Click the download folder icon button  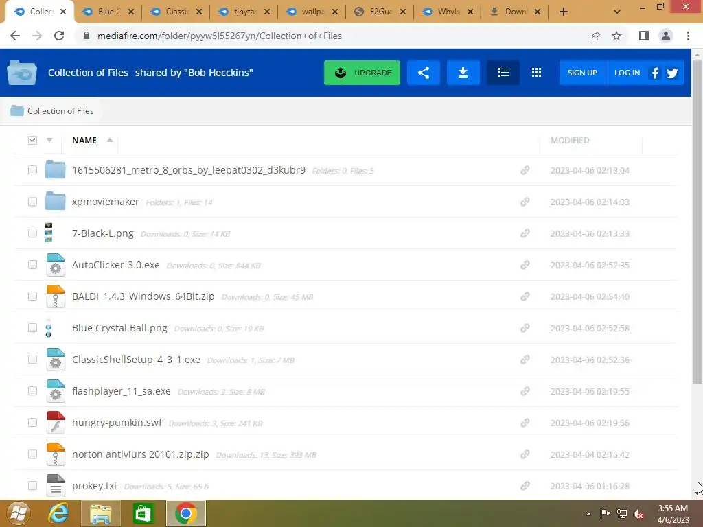tap(463, 73)
